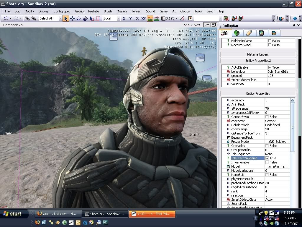Open the Modify menu
Screen dimensions: 302x227
tap(29, 11)
